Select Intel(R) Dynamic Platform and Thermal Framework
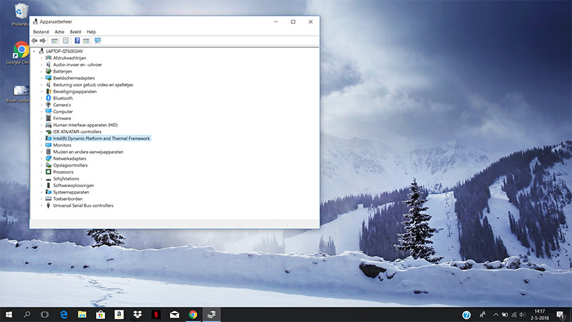Screen dimensions: 572x322 coord(101,138)
